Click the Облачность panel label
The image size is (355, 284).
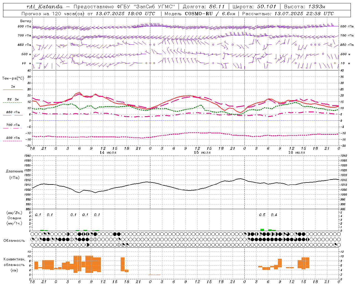tap(14, 241)
